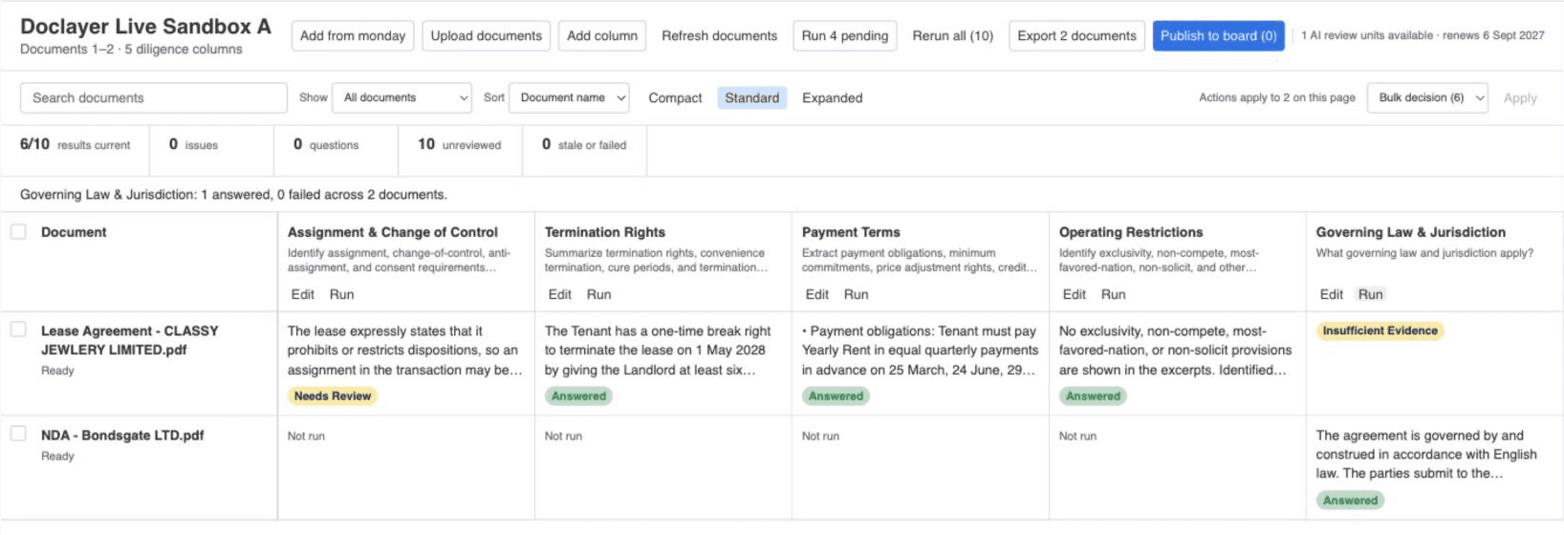Click Not run under Payment Terms
1564x535 pixels.
[x=820, y=436]
